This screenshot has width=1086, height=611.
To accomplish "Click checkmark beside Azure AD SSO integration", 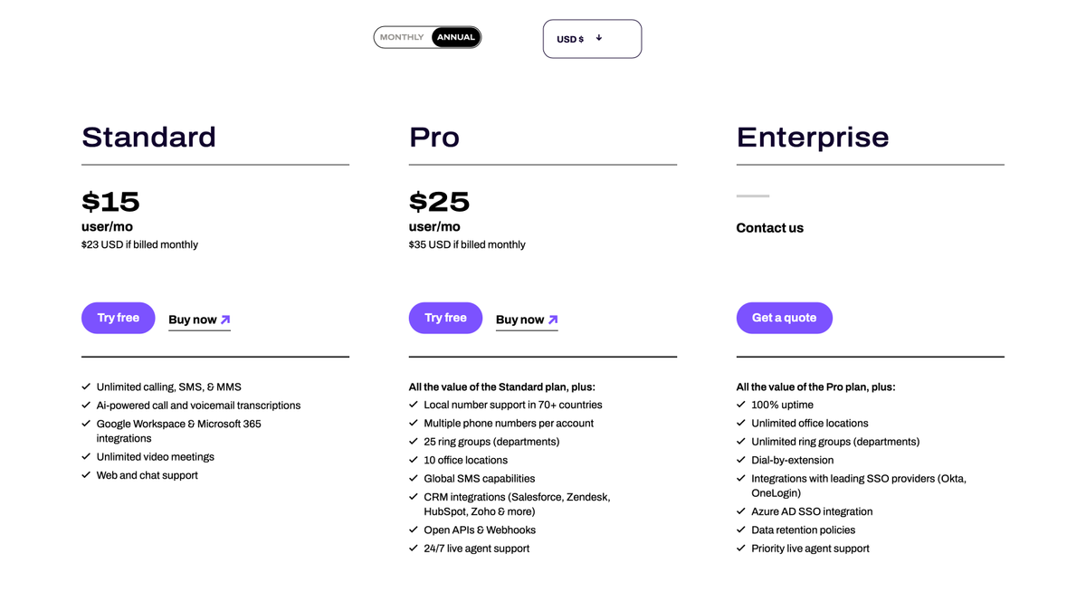I will click(x=741, y=511).
